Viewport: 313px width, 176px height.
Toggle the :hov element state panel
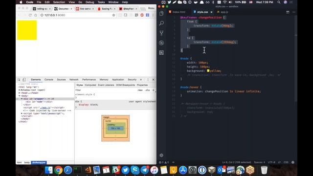140,90
